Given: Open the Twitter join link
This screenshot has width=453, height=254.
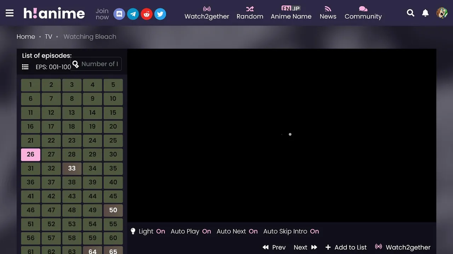Looking at the screenshot, I should click(x=160, y=14).
